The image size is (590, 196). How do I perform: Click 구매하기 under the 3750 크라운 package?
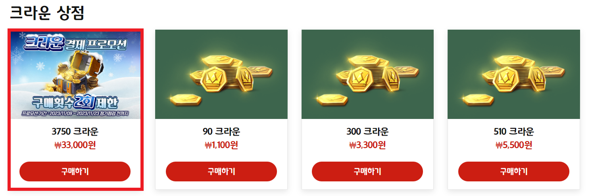point(75,171)
